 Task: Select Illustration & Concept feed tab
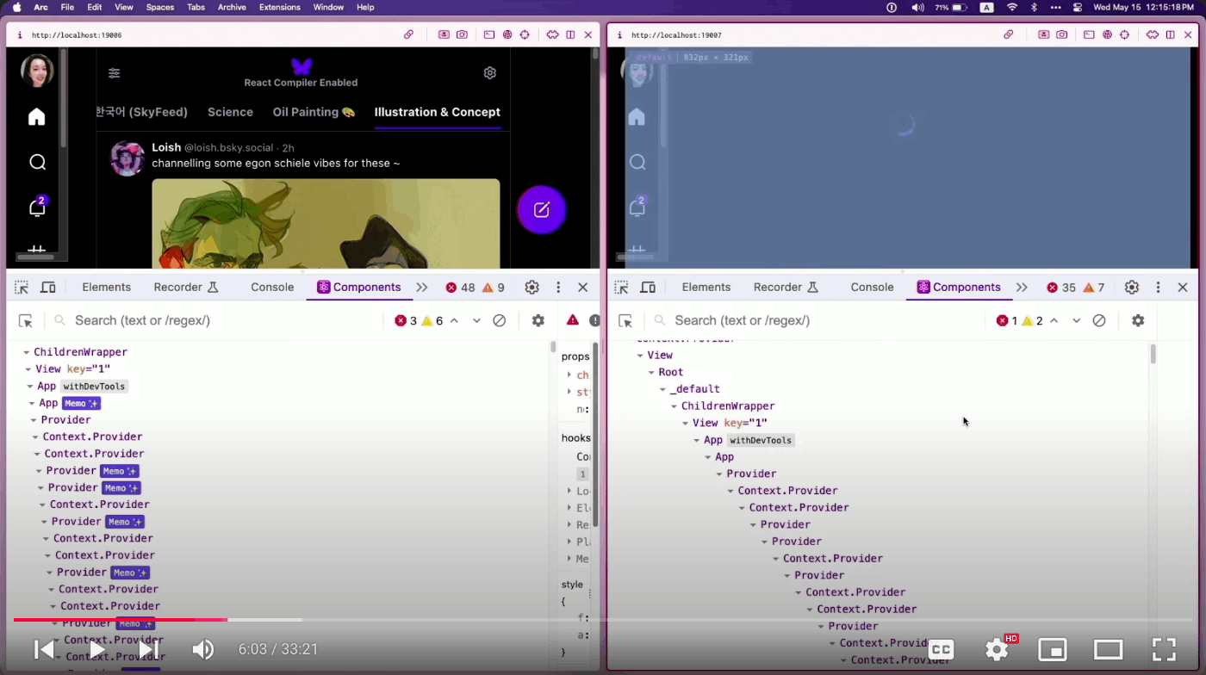438,112
